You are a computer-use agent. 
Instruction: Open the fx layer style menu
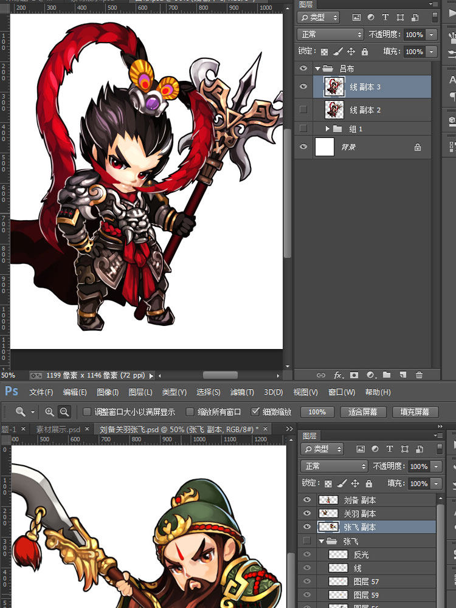click(339, 375)
